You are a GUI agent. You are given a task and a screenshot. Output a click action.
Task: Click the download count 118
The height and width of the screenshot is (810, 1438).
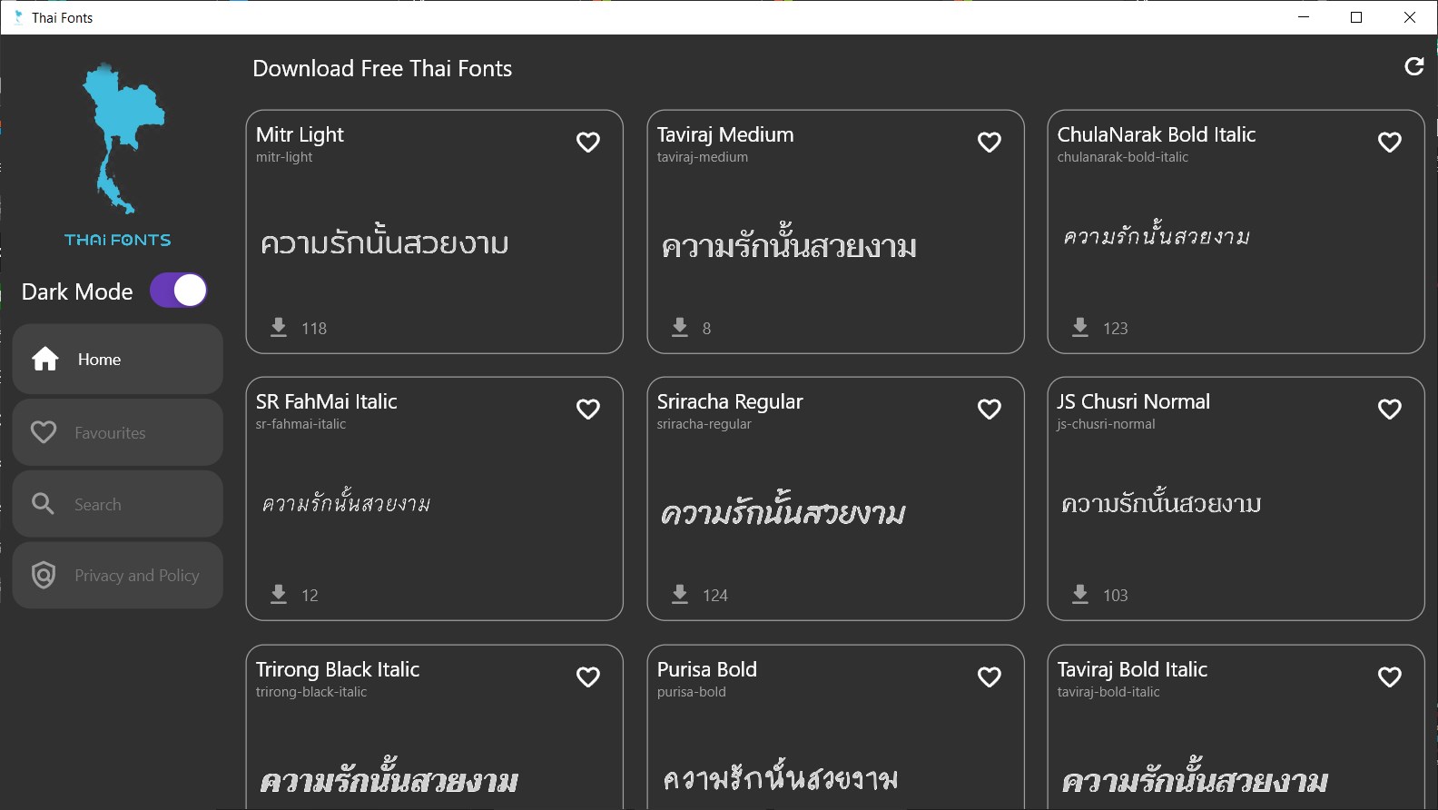[x=314, y=329]
